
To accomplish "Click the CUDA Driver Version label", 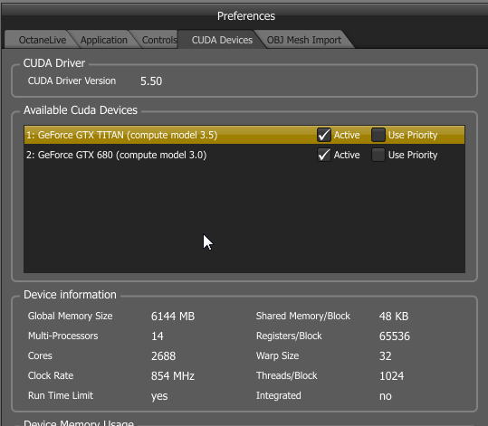I will pyautogui.click(x=72, y=80).
